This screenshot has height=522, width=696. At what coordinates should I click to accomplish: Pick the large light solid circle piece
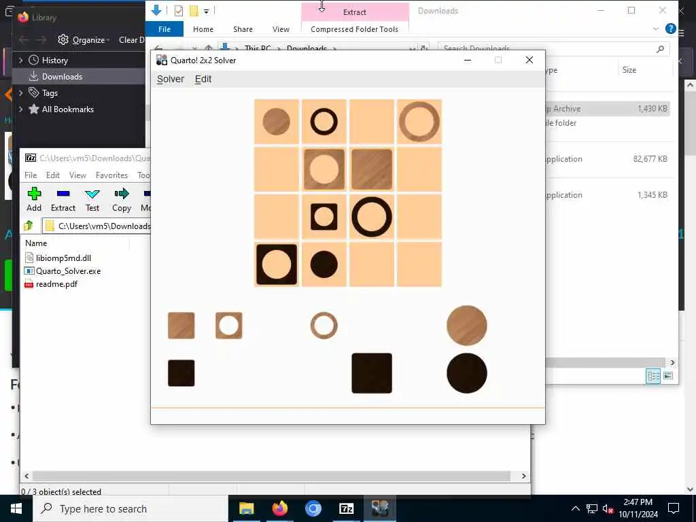pyautogui.click(x=466, y=326)
